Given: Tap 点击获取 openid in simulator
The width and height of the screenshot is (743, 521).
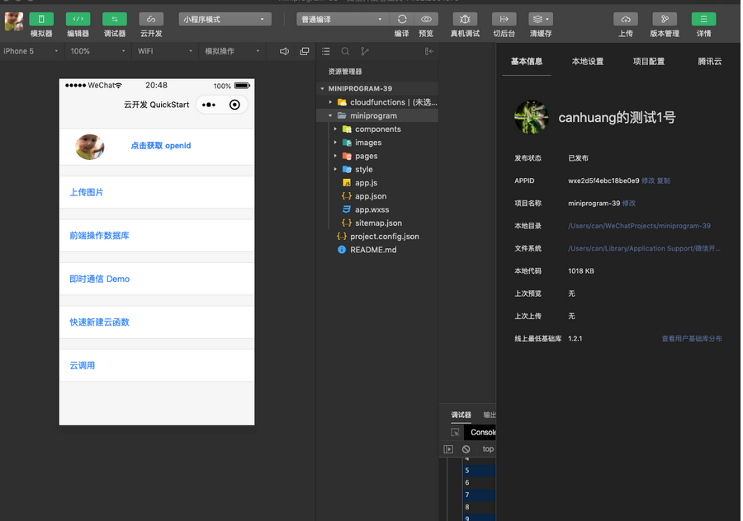Looking at the screenshot, I should (161, 146).
